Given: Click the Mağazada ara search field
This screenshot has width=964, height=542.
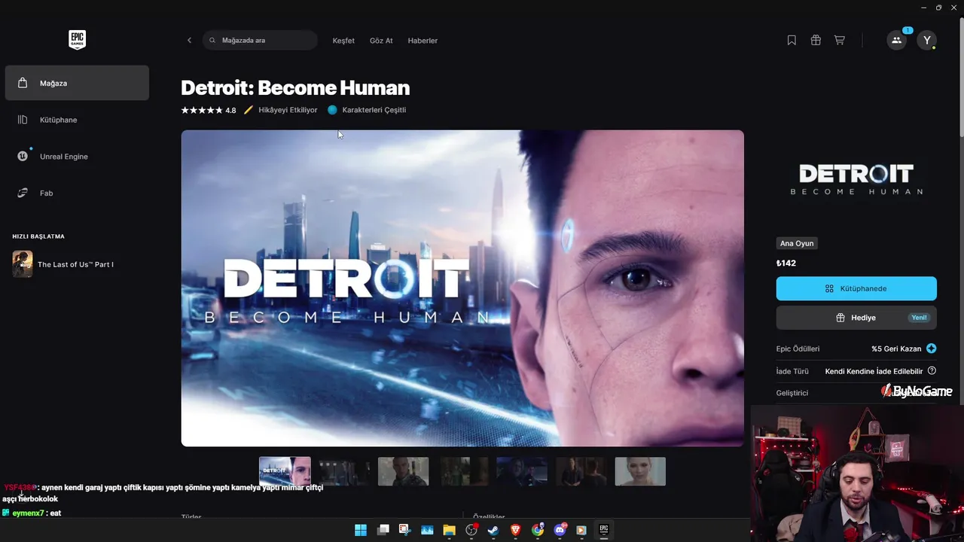Looking at the screenshot, I should click(260, 41).
